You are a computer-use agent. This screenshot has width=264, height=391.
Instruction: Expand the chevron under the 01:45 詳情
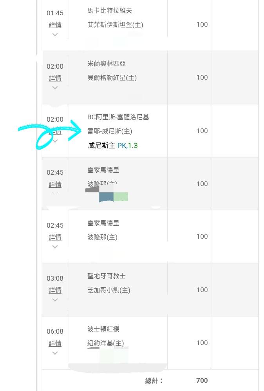pyautogui.click(x=55, y=35)
